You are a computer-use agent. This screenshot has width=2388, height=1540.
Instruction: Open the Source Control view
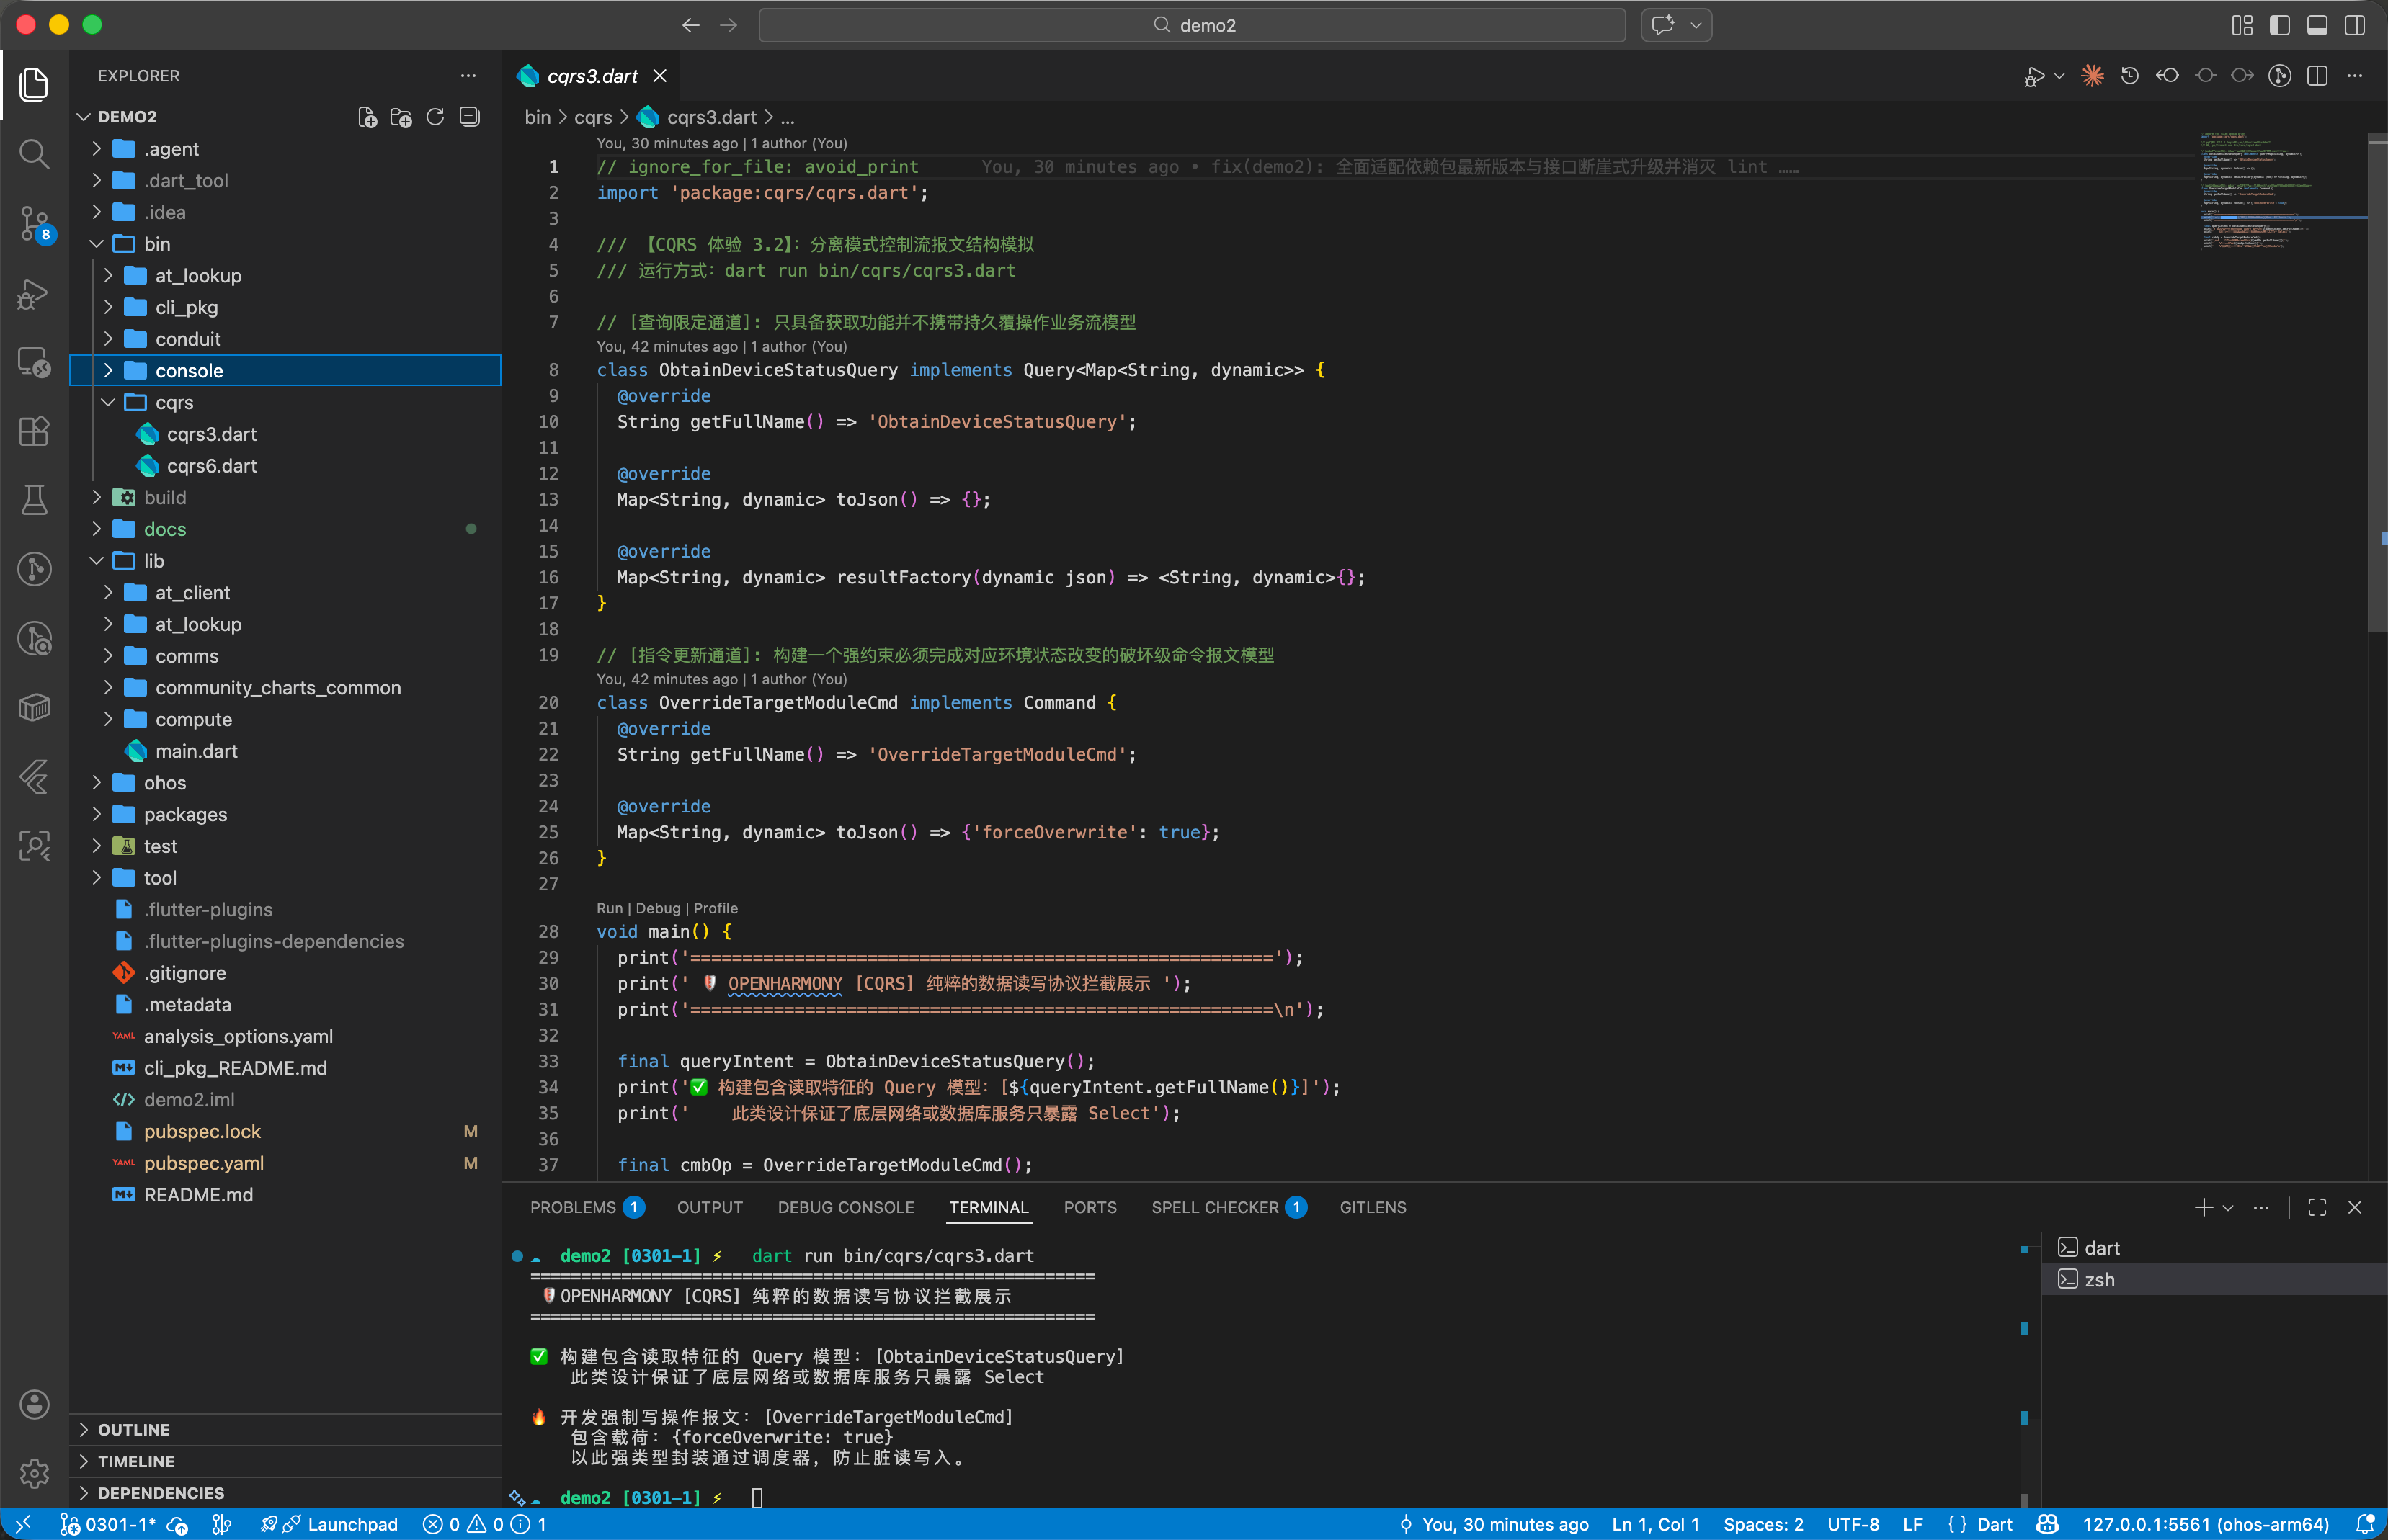click(x=34, y=222)
